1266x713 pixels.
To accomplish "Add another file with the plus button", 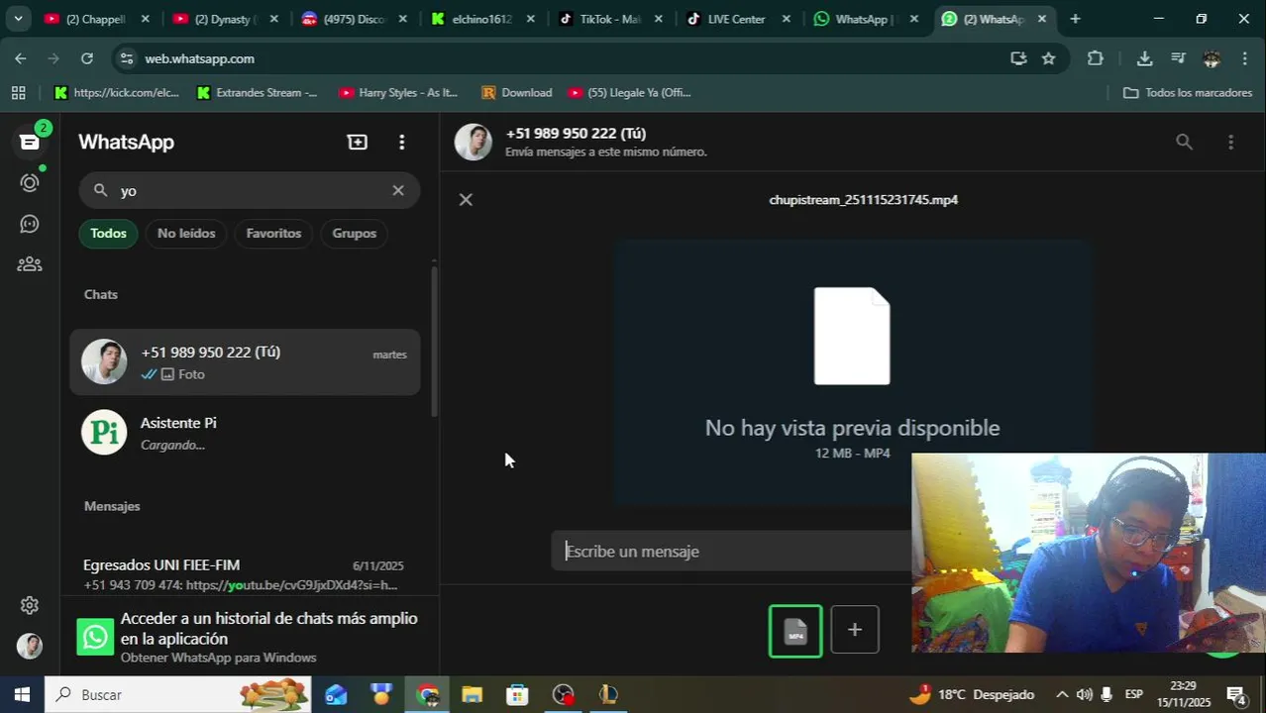I will click(855, 630).
